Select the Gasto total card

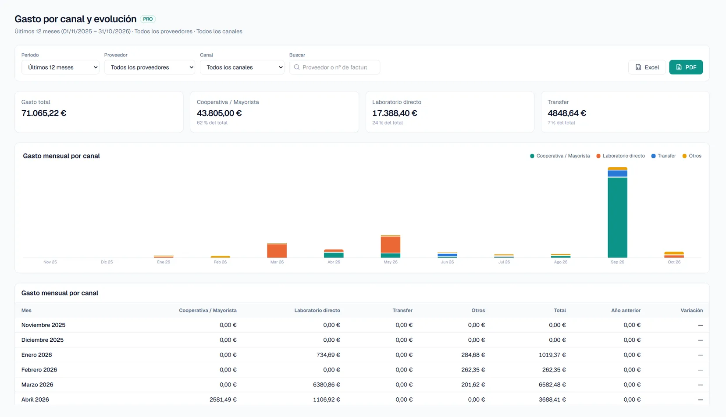coord(99,112)
